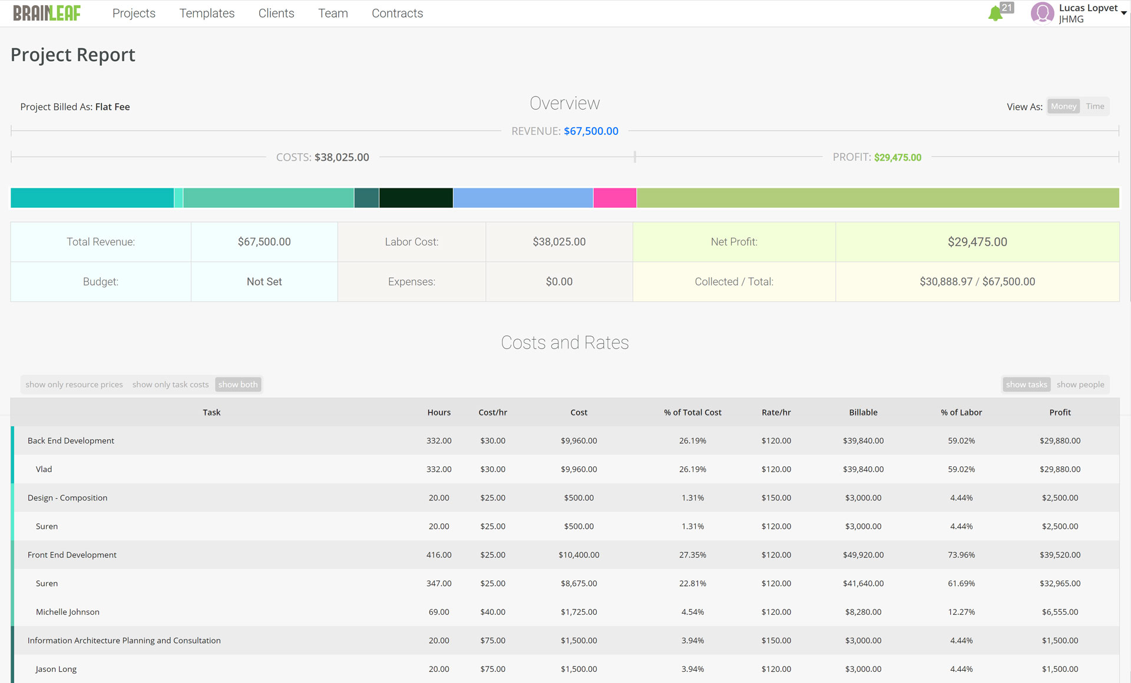Click the BrainLeaf logo
This screenshot has height=683, width=1131.
click(x=47, y=13)
